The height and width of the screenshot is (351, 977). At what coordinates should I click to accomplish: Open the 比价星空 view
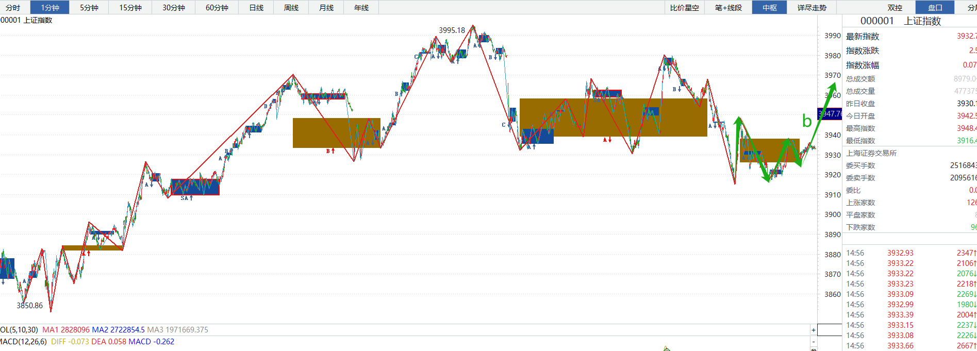click(x=685, y=8)
